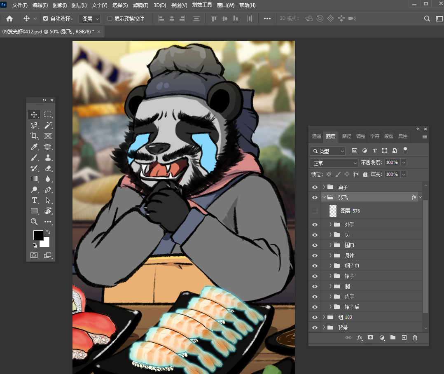This screenshot has height=374, width=444.
Task: Open the auto-select 图层 dropdown
Action: click(89, 19)
